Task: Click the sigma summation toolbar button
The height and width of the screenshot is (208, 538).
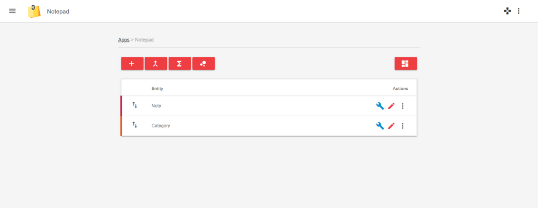Action: point(180,64)
